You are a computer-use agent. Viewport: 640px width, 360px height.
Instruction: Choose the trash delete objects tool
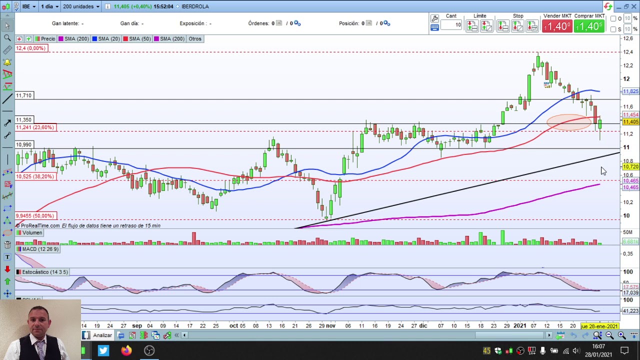(x=7, y=244)
